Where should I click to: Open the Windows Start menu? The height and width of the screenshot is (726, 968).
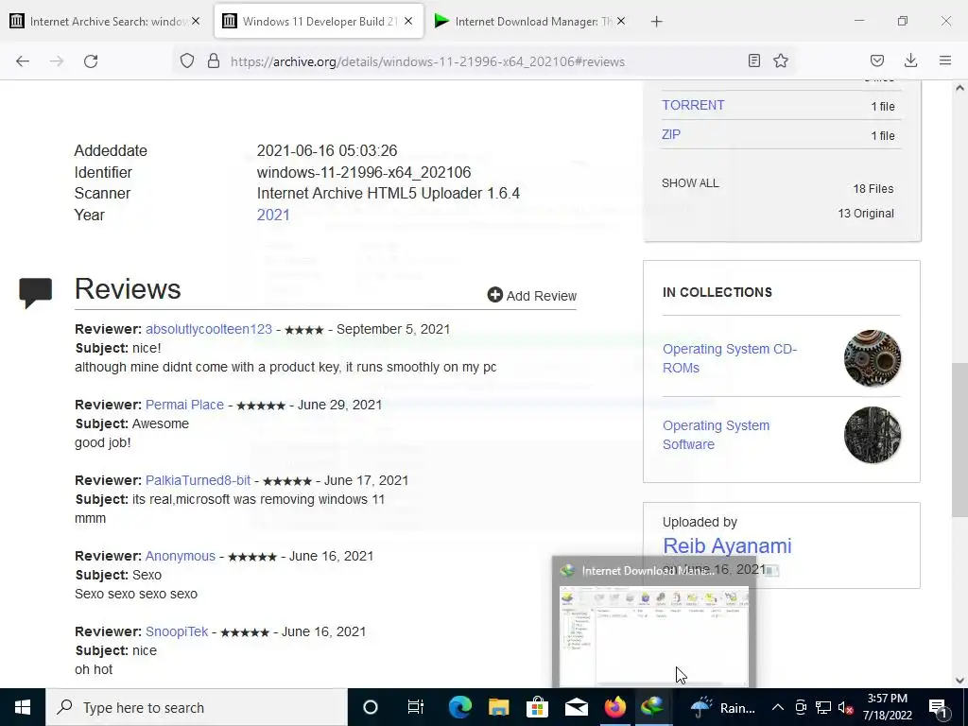(x=23, y=707)
